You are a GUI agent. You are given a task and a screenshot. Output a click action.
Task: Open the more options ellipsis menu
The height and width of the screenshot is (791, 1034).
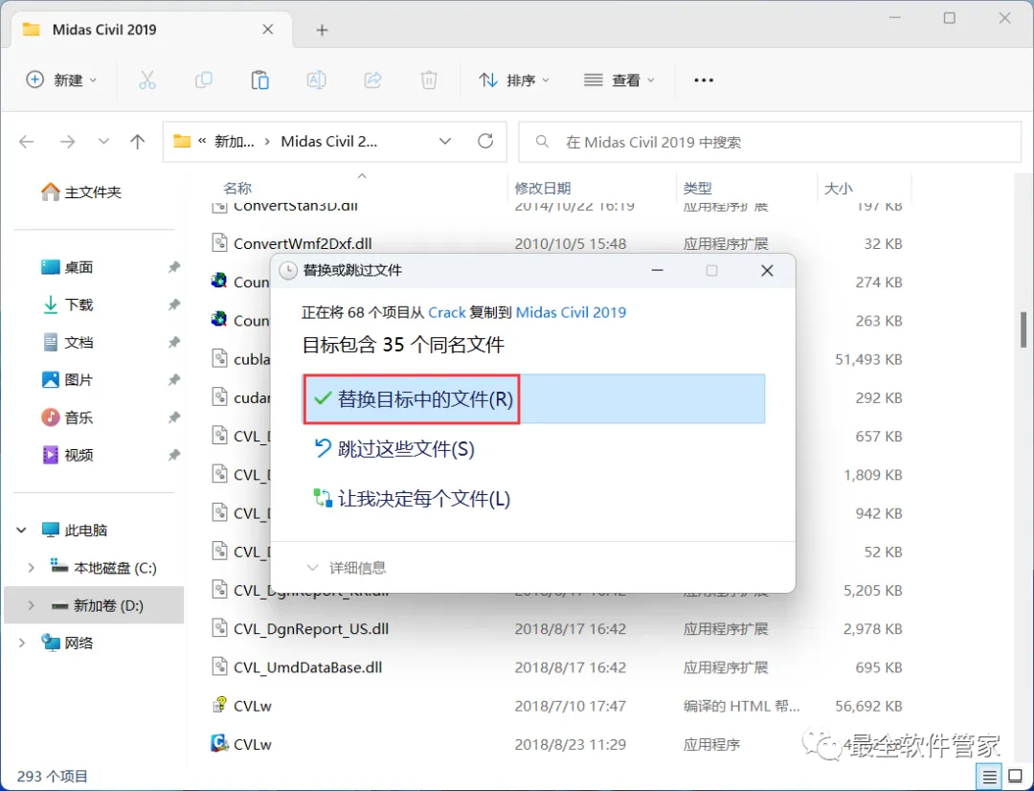(704, 80)
